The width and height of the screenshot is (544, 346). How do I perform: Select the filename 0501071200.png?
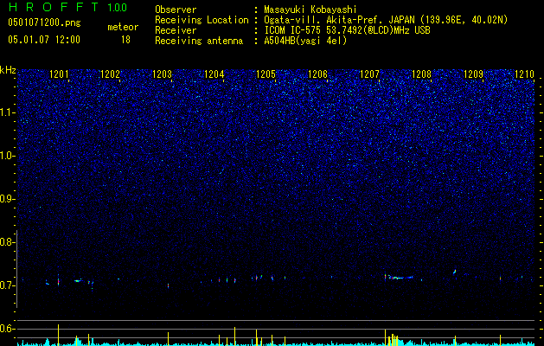click(44, 22)
